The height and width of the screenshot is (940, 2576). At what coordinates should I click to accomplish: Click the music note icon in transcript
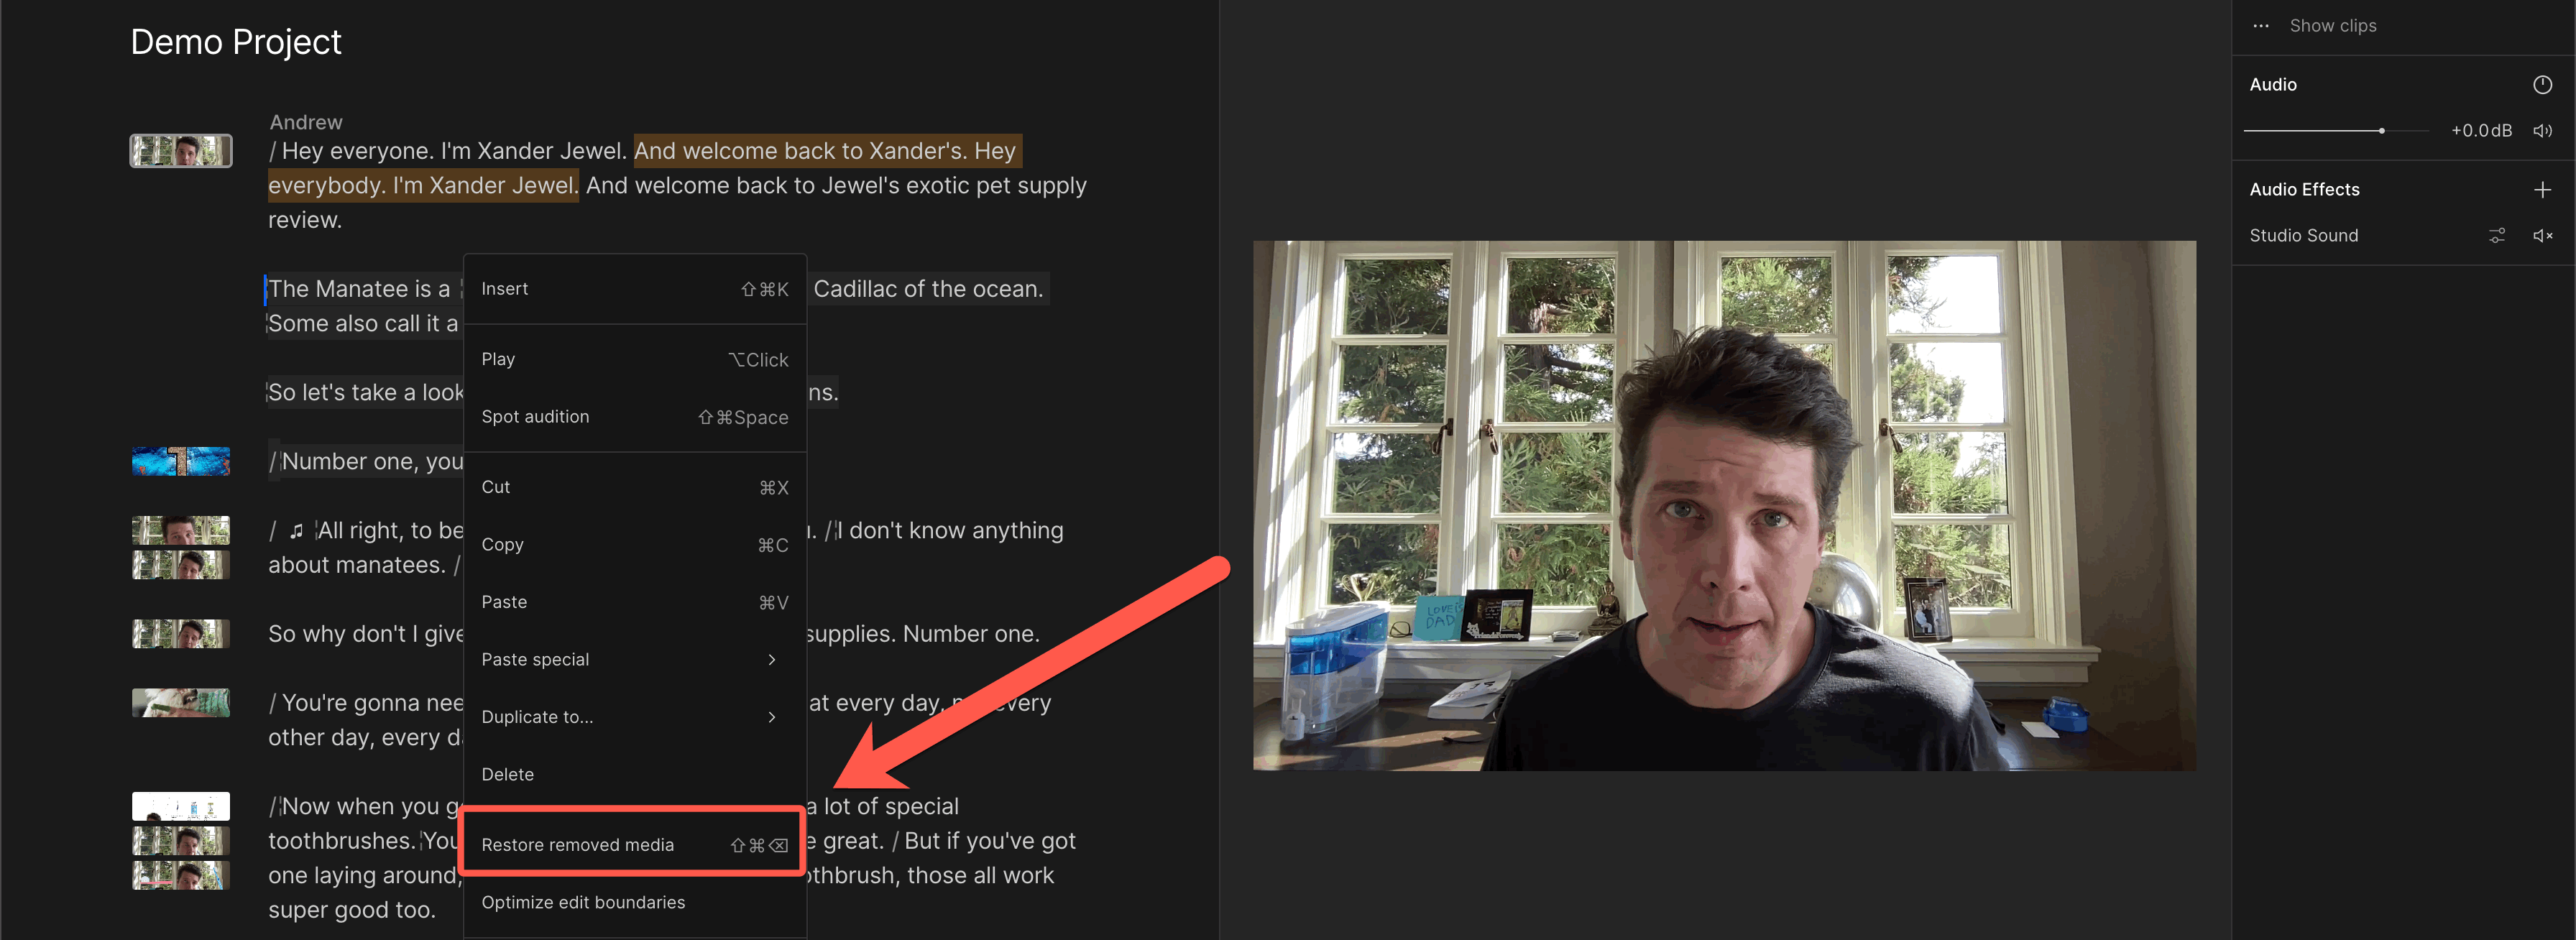pyautogui.click(x=296, y=531)
